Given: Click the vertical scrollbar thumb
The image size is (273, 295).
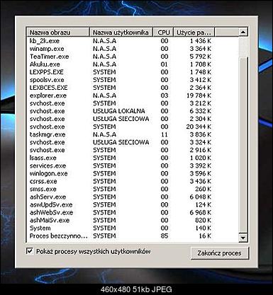Looking at the screenshot, I should click(243, 145).
